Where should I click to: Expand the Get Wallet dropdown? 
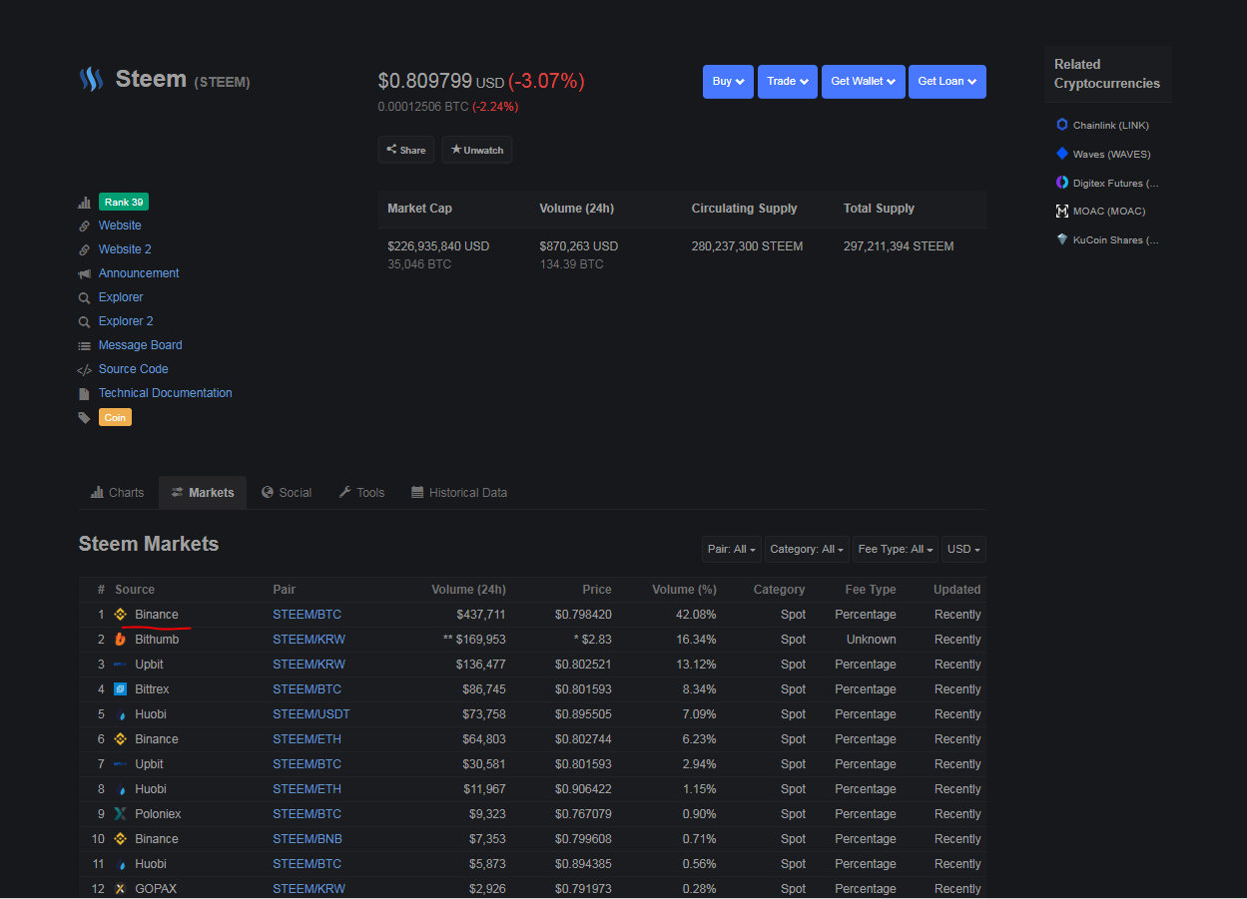864,82
